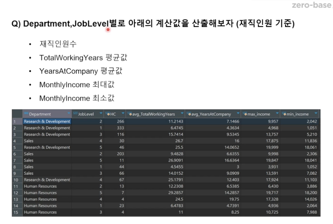Click the max_income value 13,591
333x224 pixels.
272,173
